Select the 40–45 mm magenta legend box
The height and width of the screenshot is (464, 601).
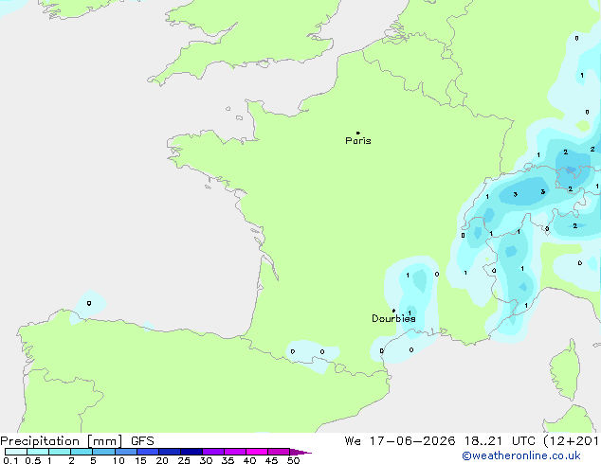pos(257,452)
